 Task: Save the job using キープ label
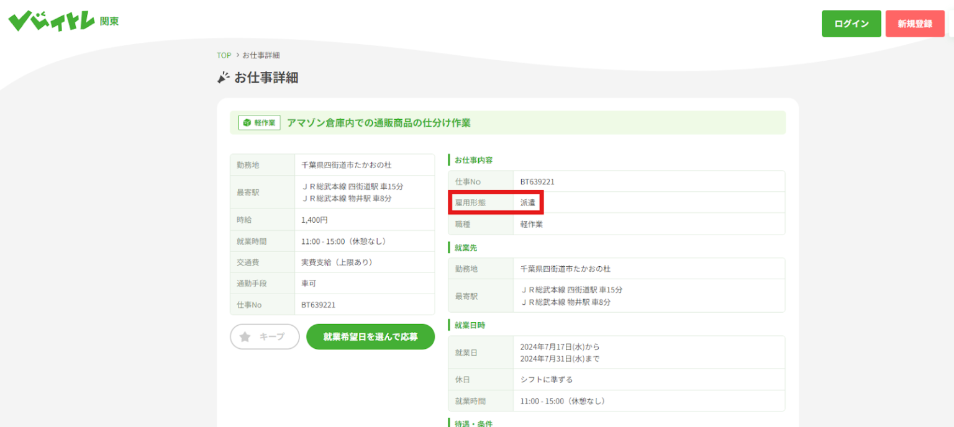272,336
